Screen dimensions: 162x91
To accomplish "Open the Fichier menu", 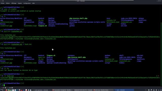I will pyautogui.click(x=3, y=3).
